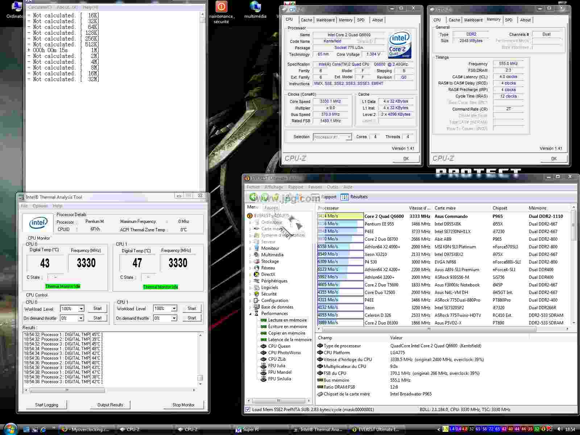Click Start Logging button
This screenshot has height=435, width=580.
point(46,405)
